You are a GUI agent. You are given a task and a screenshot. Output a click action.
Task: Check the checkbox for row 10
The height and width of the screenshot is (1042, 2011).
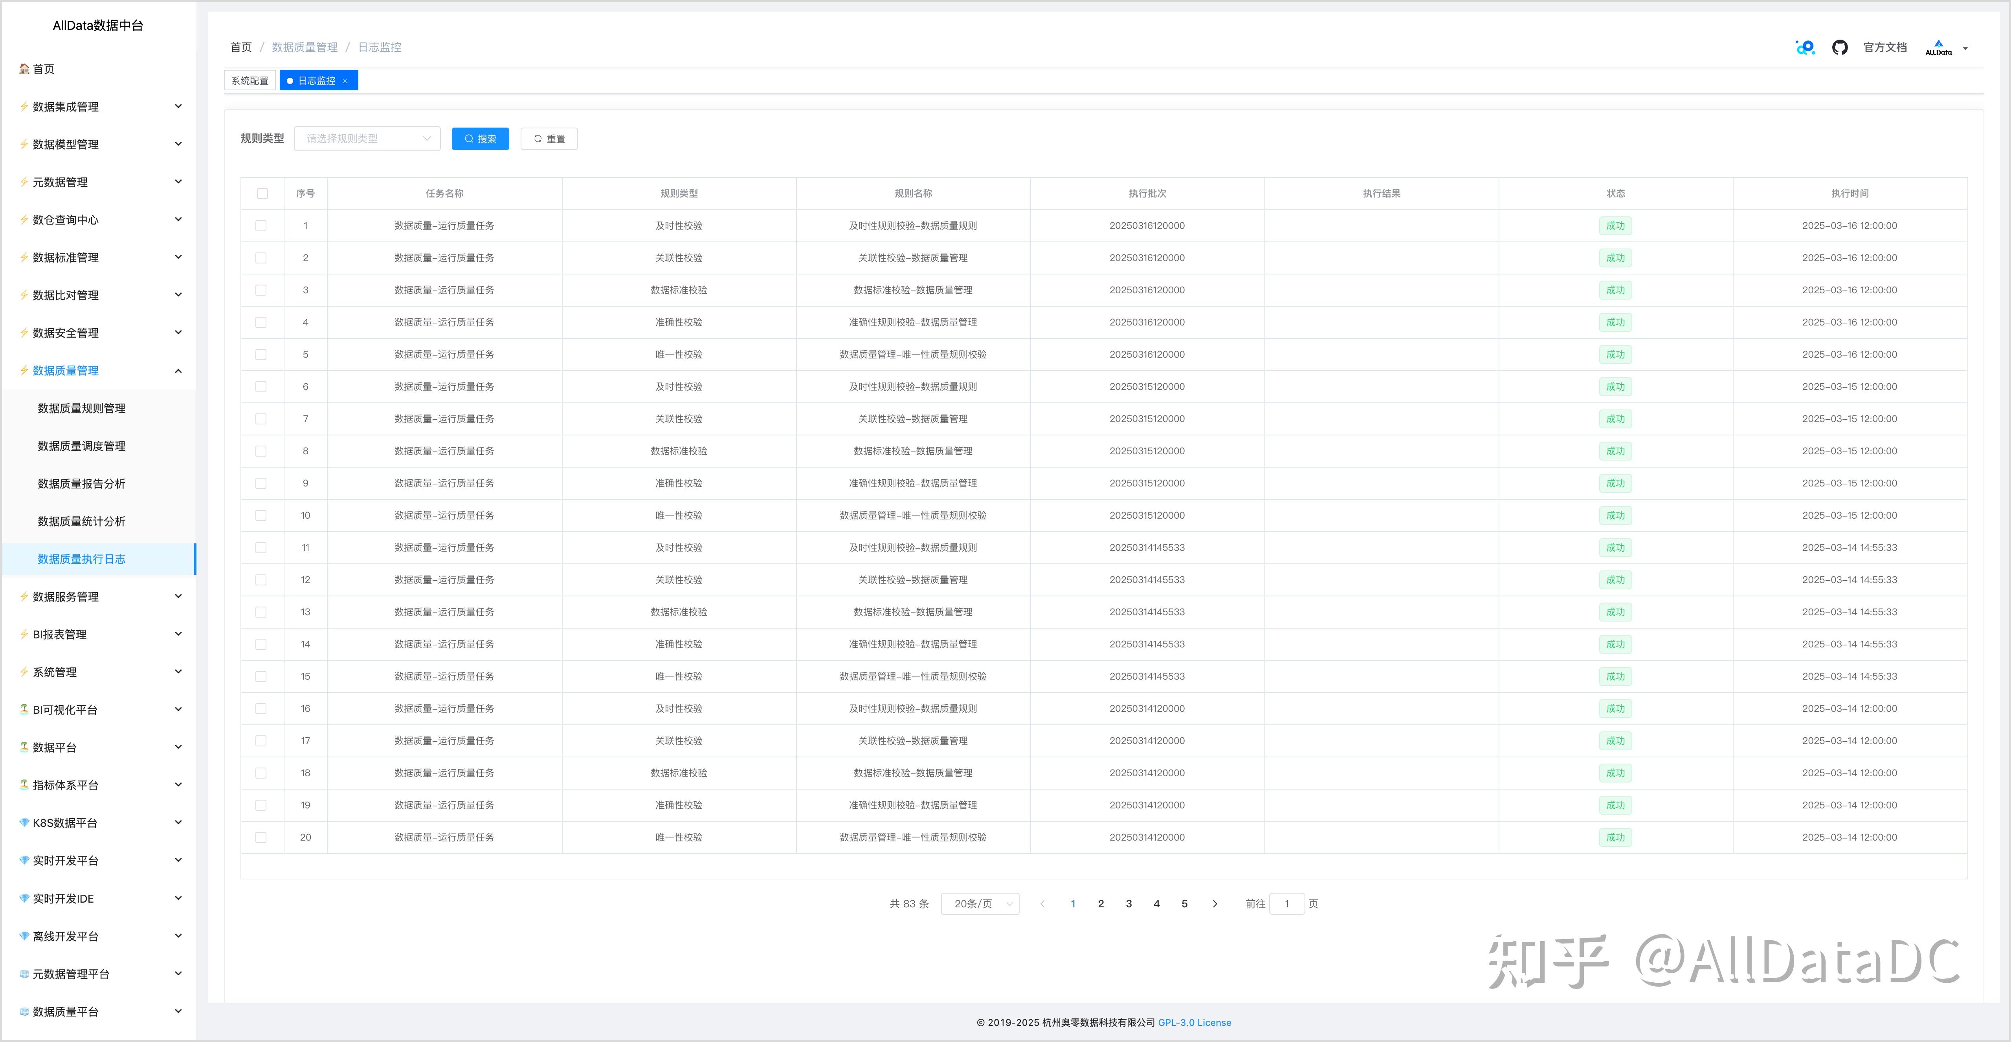(261, 516)
